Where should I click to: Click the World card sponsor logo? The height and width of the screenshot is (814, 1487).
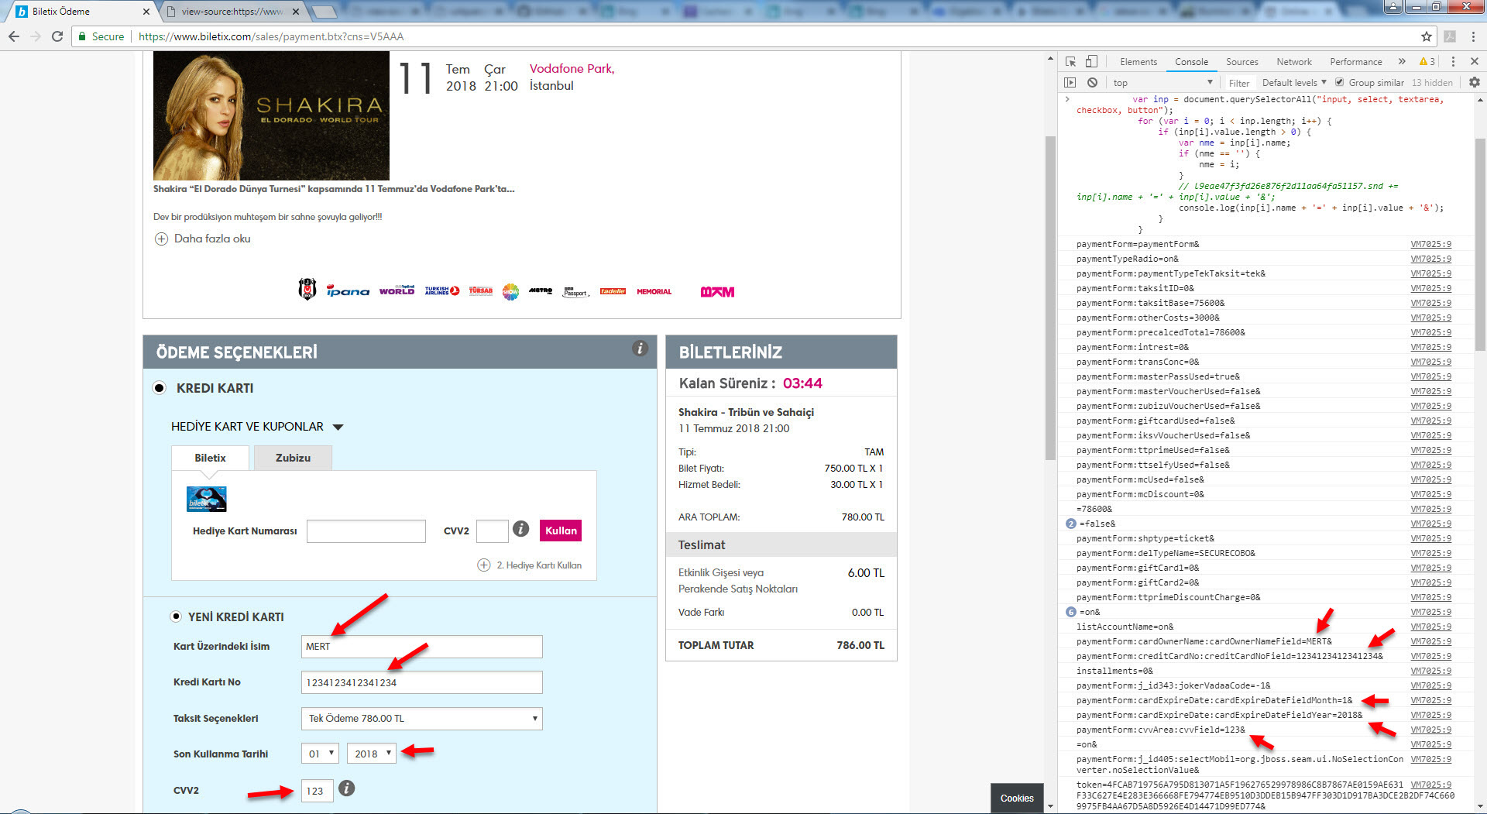coord(397,290)
